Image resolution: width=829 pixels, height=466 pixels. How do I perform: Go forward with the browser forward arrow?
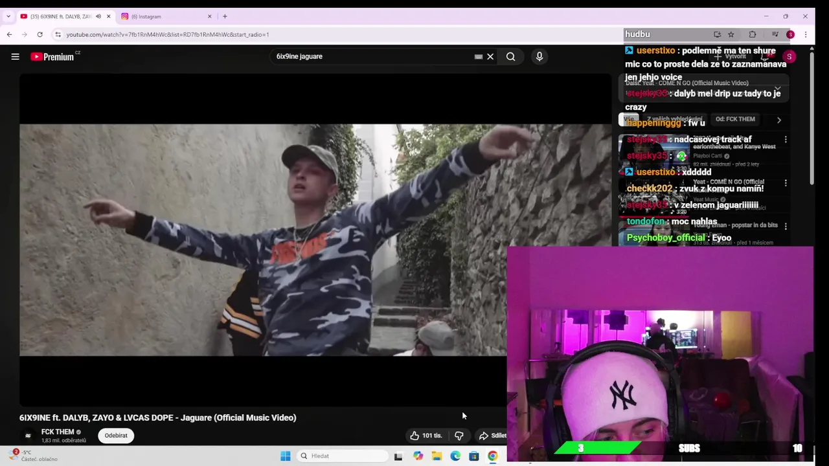click(25, 34)
